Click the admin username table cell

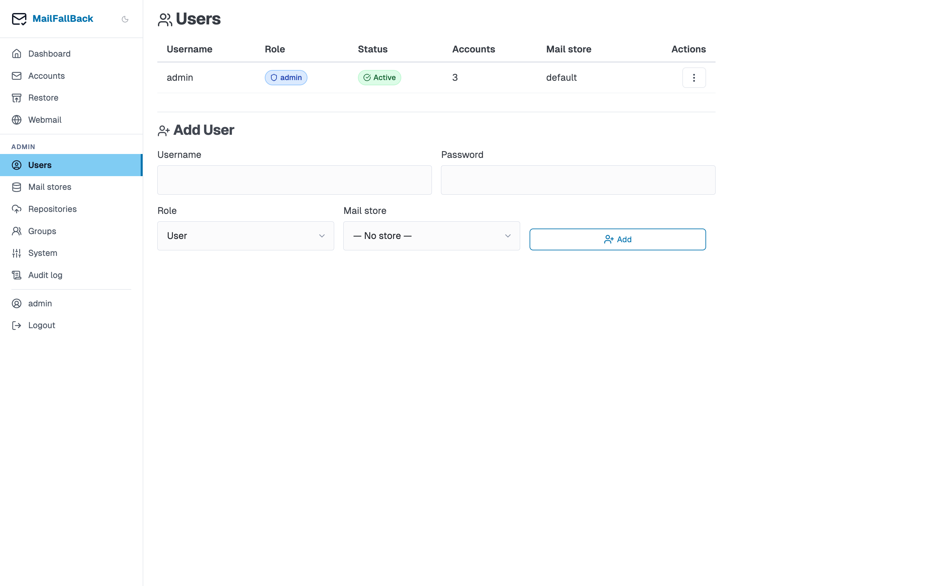[180, 77]
